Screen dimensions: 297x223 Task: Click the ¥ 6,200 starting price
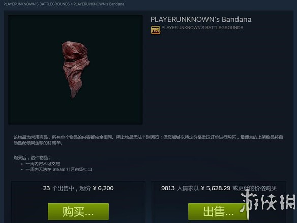point(103,188)
